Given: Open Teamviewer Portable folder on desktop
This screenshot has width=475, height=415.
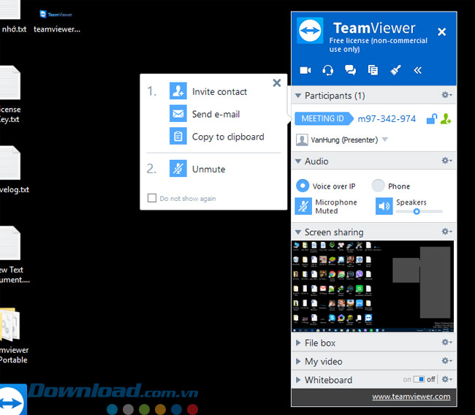Looking at the screenshot, I should tap(10, 326).
